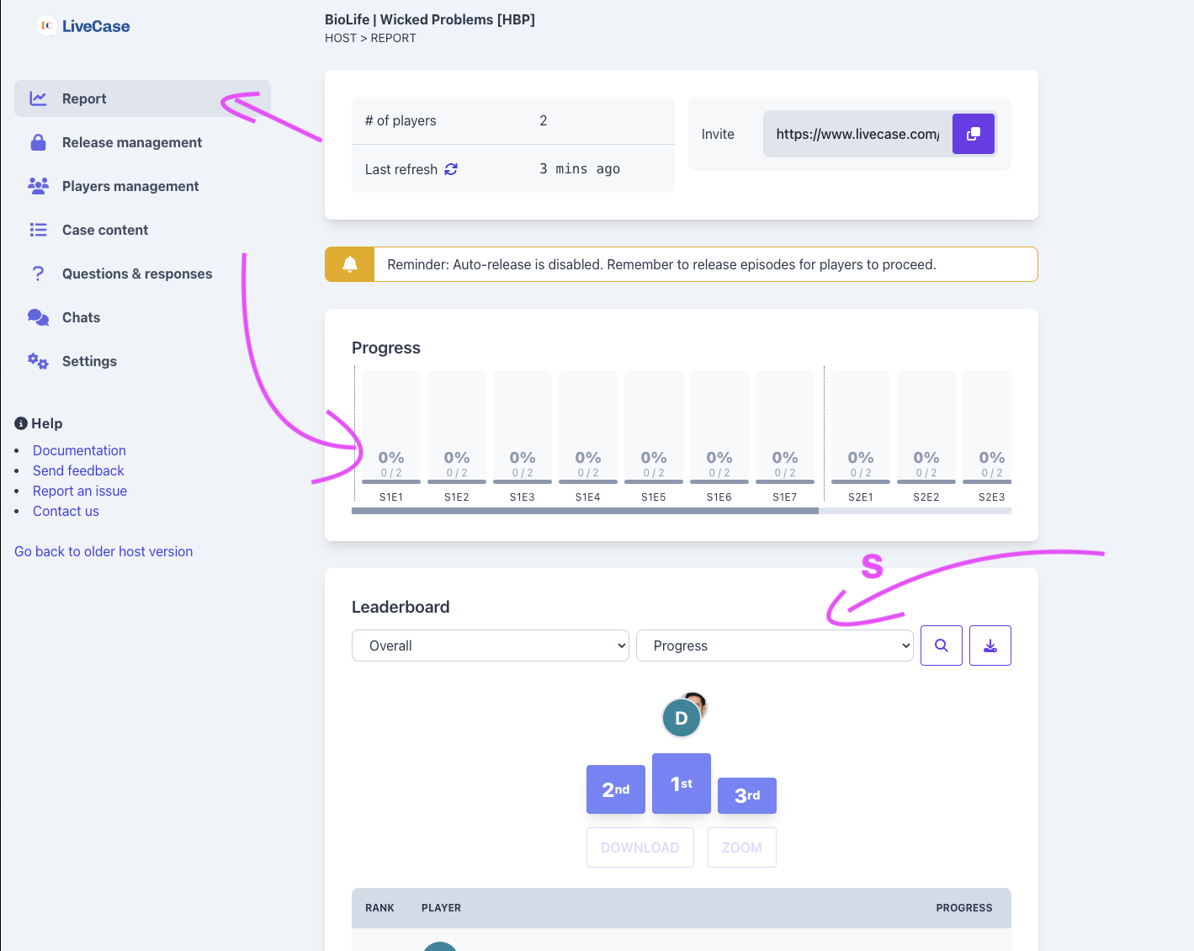Select the S1E4 progress bar
The height and width of the screenshot is (951, 1194).
click(588, 427)
